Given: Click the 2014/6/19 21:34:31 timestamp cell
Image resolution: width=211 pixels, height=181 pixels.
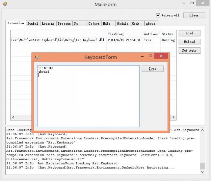Looking at the screenshot, I should point(124,40).
